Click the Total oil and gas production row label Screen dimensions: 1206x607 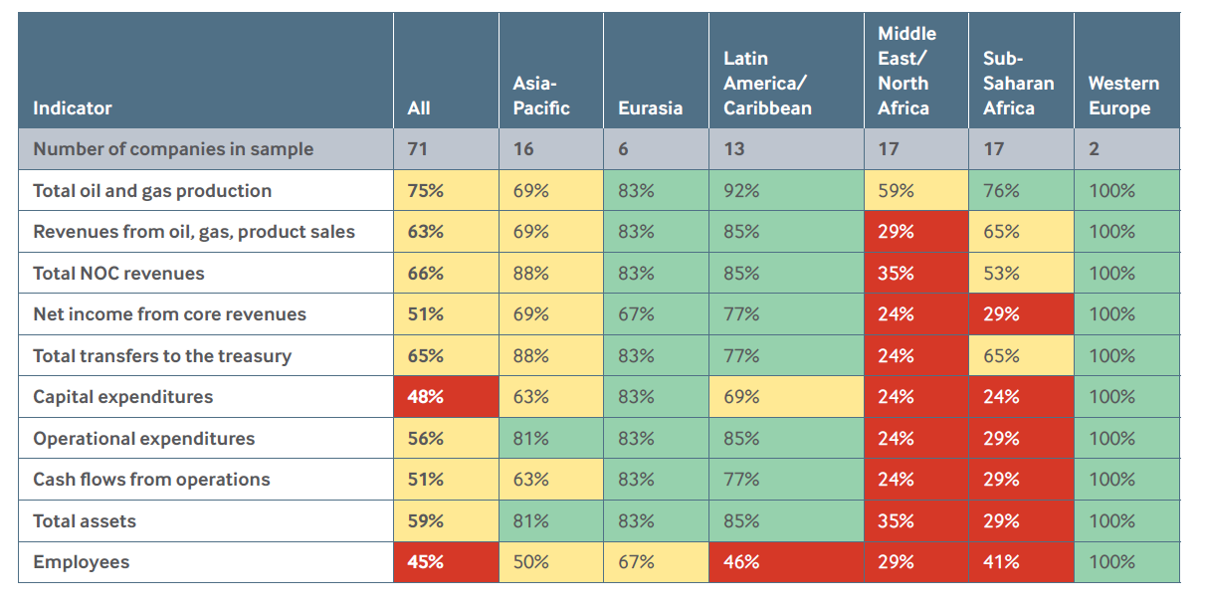click(152, 191)
